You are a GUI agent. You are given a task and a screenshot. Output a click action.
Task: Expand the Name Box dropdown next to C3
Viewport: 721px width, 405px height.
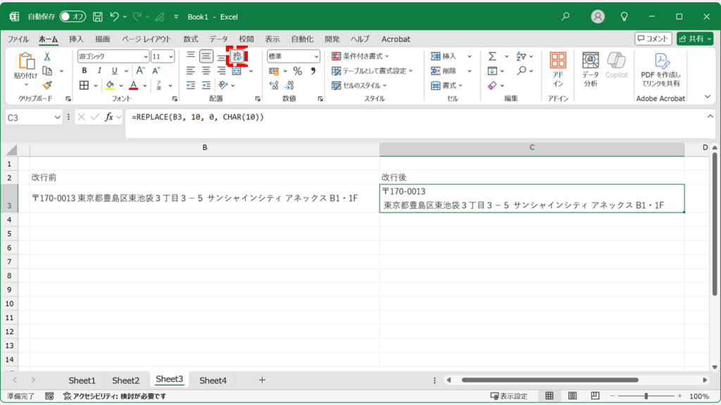pos(57,117)
